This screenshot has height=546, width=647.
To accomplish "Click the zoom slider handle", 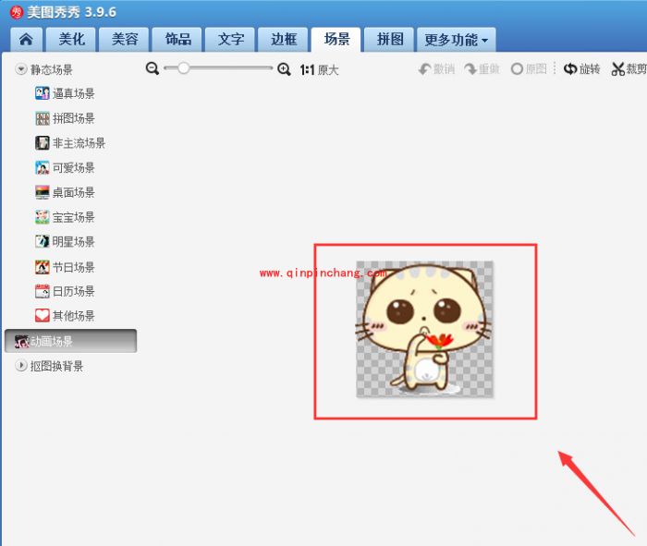I will click(x=184, y=68).
